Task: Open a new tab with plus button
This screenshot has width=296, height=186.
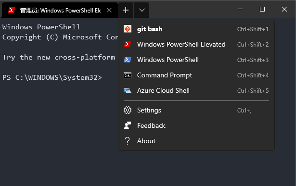Action: pyautogui.click(x=126, y=10)
